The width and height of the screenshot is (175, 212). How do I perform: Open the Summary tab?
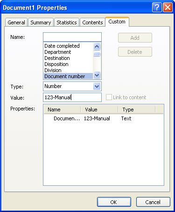coord(41,22)
